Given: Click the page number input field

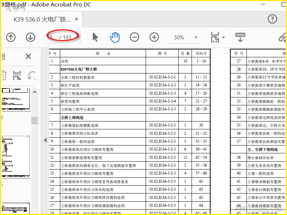Looking at the screenshot, I should coord(51,38).
